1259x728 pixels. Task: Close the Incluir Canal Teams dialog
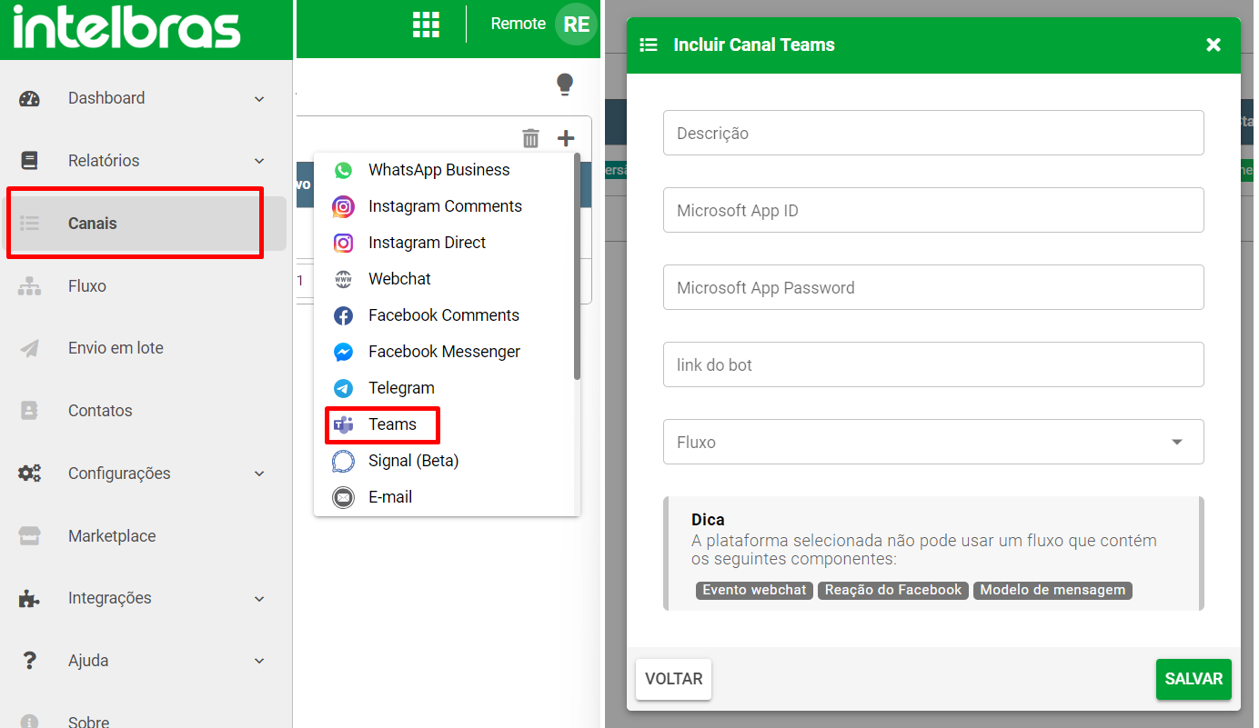1214,45
